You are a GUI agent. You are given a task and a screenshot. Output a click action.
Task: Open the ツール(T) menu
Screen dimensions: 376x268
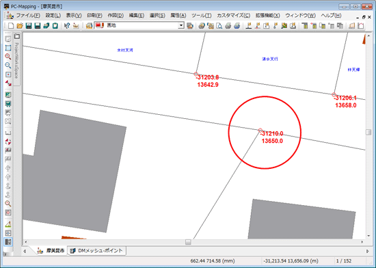pos(202,15)
